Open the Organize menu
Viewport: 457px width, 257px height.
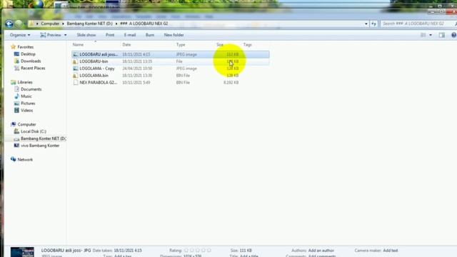20,35
